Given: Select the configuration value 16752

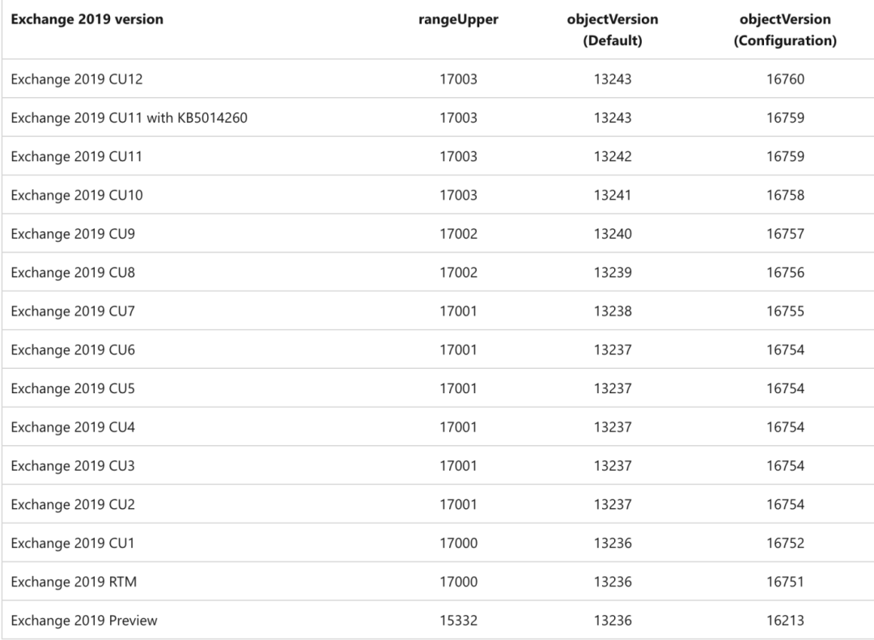Looking at the screenshot, I should pos(785,543).
